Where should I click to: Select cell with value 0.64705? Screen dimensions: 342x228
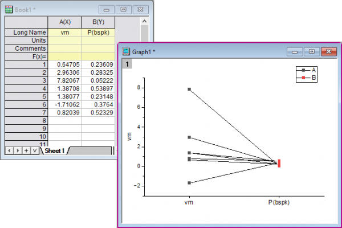coord(64,64)
